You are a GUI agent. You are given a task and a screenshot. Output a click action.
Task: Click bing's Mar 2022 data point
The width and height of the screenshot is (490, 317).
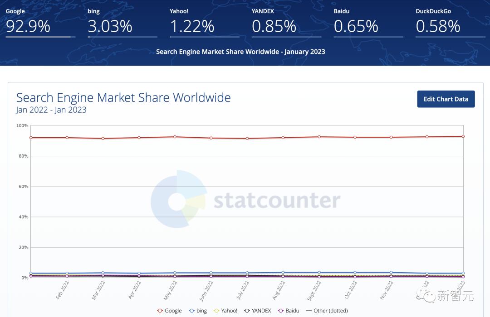pyautogui.click(x=103, y=273)
